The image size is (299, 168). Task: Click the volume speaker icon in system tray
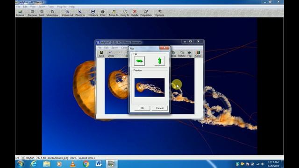(263, 164)
